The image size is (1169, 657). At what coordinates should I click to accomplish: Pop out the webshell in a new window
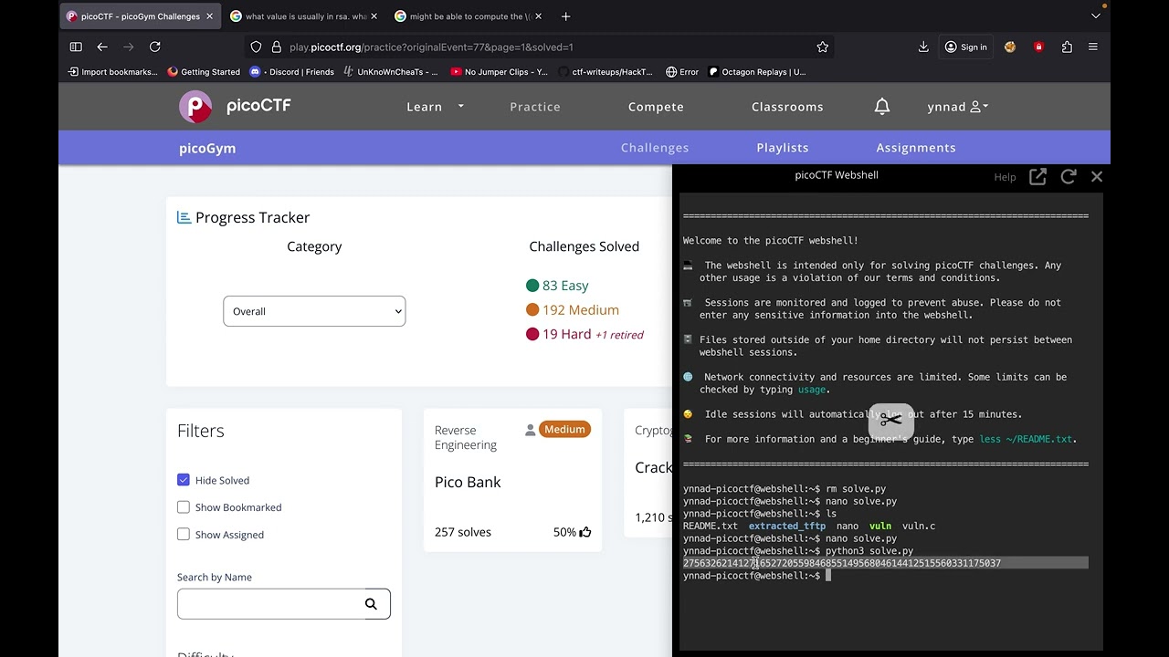[x=1037, y=177]
